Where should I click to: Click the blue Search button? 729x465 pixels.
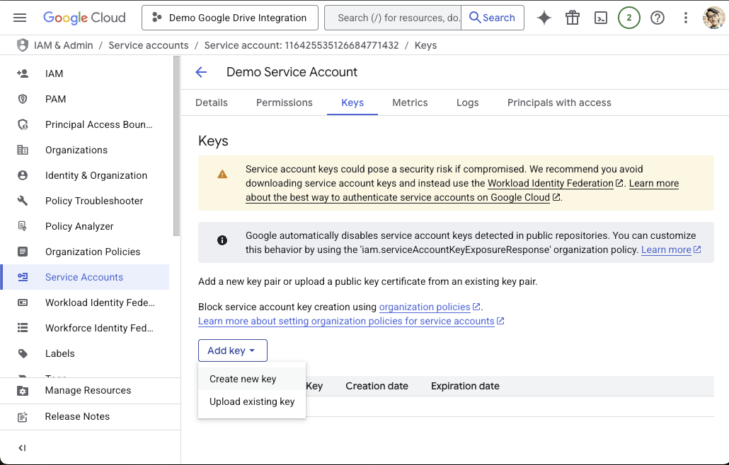(493, 18)
